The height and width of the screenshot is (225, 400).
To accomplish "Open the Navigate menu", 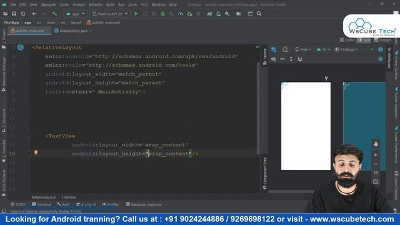I will point(49,4).
